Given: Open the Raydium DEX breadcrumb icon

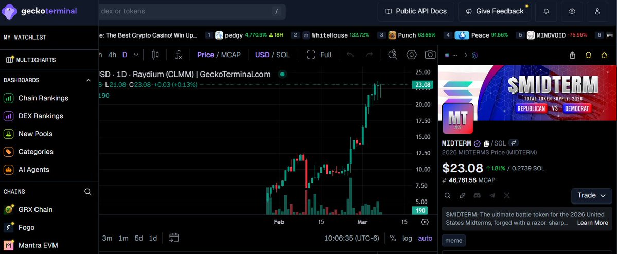Looking at the screenshot, I should 475,55.
